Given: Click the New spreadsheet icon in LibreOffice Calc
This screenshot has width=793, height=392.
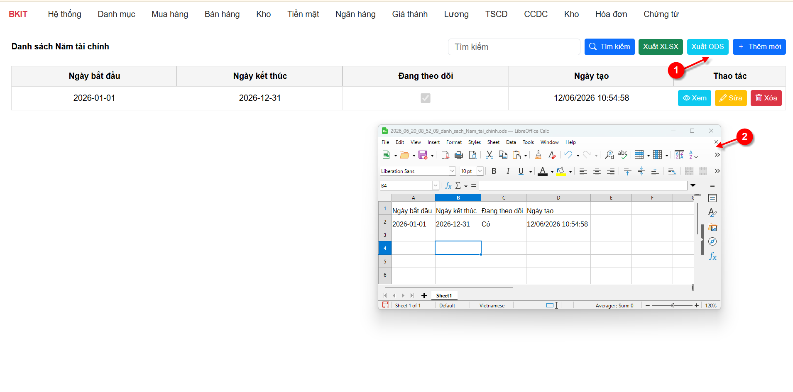Looking at the screenshot, I should pyautogui.click(x=386, y=155).
